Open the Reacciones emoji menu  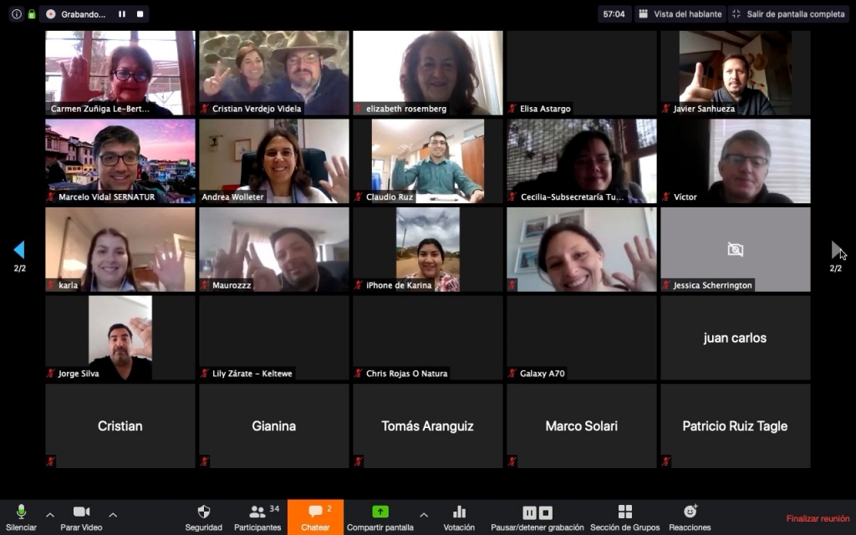(x=690, y=512)
